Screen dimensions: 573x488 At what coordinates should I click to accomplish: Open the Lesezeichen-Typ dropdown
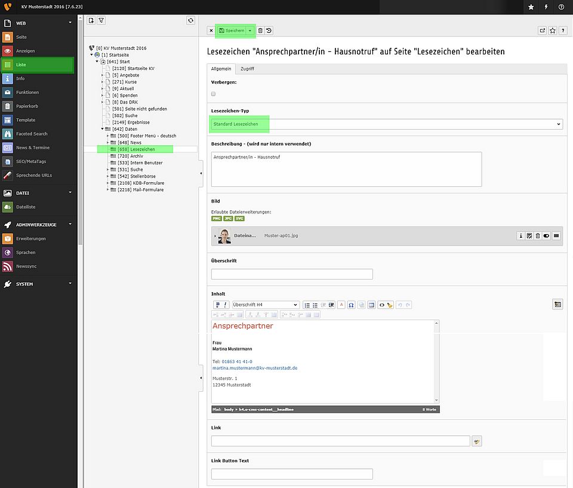pyautogui.click(x=387, y=124)
